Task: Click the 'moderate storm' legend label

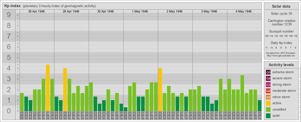Action: 284,91
